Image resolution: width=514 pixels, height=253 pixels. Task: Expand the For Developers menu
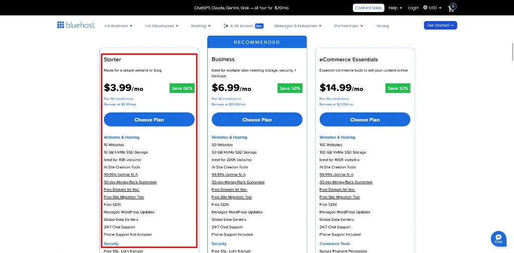[162, 26]
